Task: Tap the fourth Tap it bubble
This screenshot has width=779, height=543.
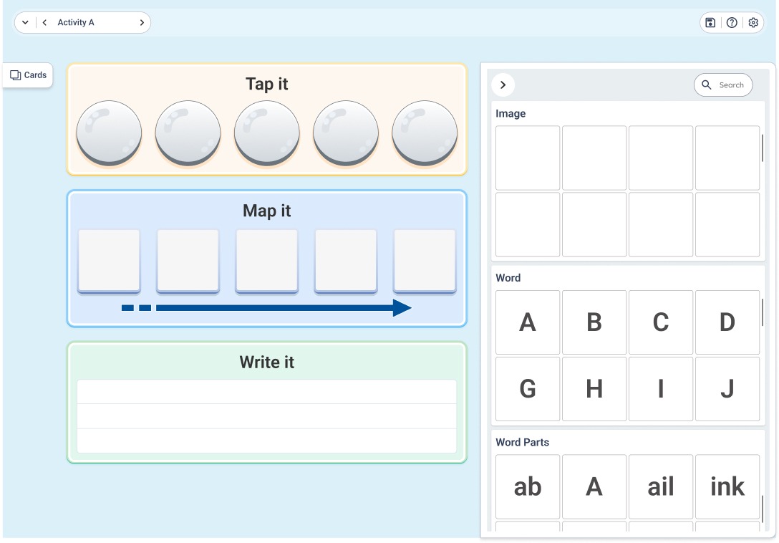Action: point(346,133)
